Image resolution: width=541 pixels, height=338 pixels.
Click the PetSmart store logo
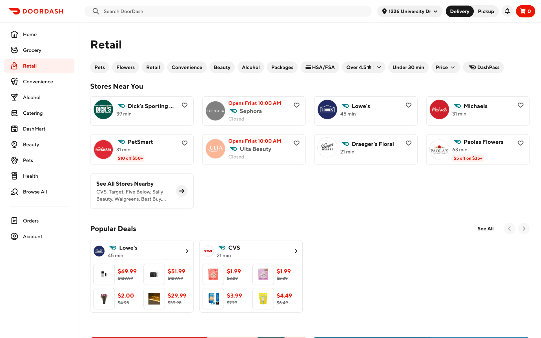tap(103, 150)
